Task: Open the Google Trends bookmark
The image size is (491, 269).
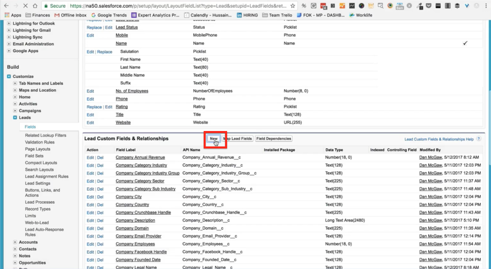Action: pyautogui.click(x=109, y=15)
